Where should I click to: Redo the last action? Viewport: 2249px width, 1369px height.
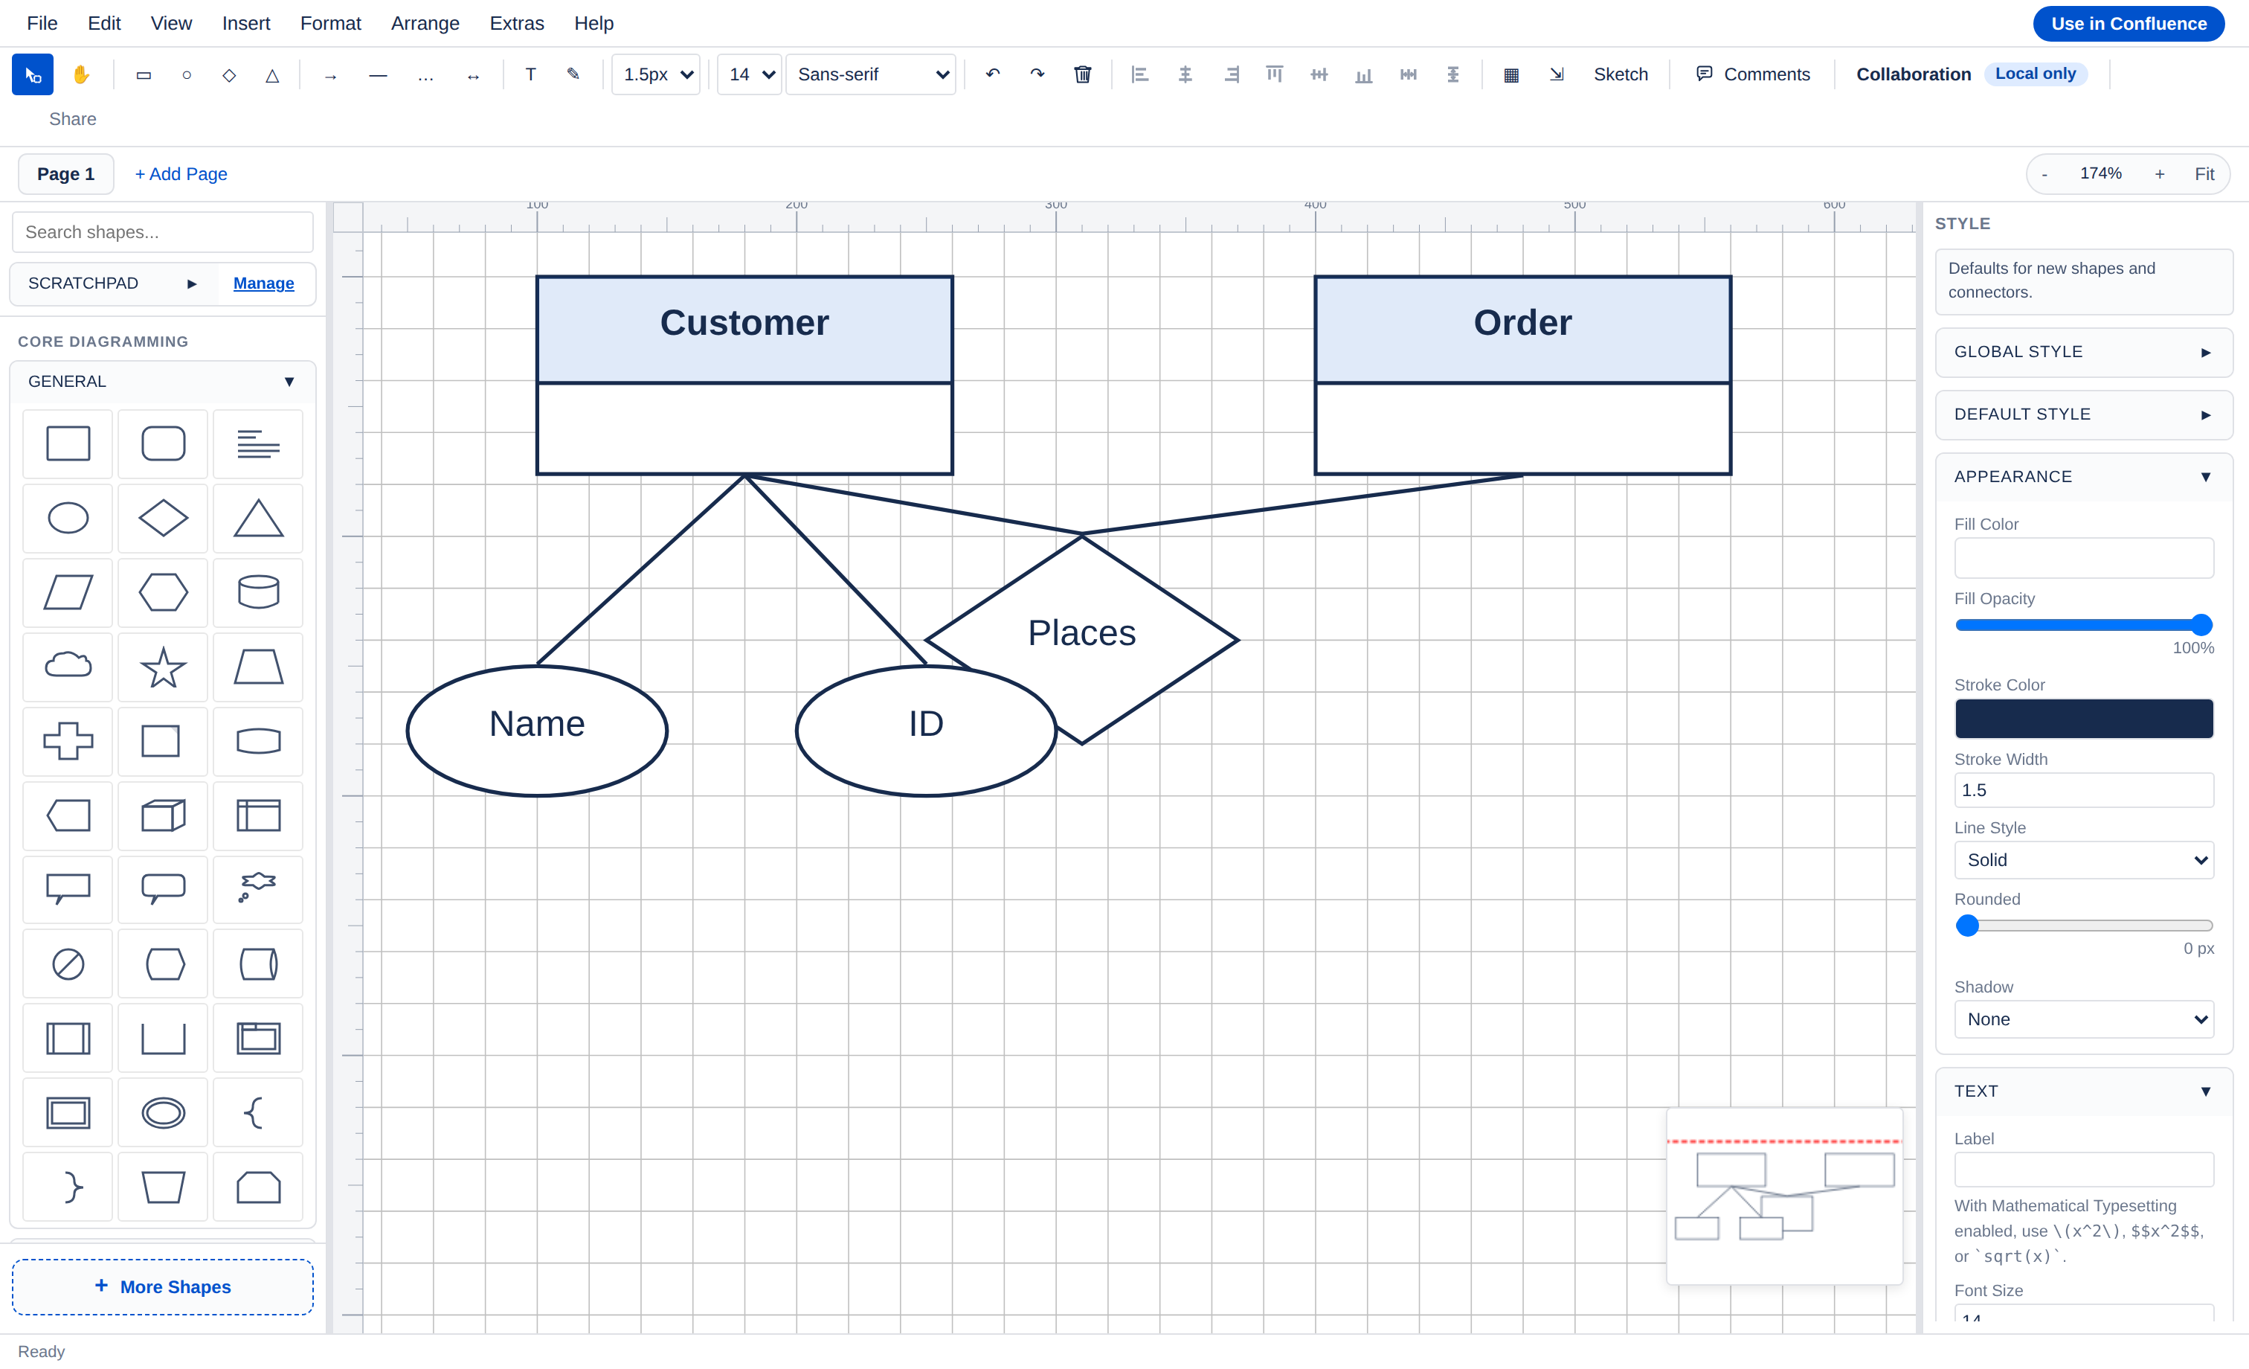(1037, 75)
